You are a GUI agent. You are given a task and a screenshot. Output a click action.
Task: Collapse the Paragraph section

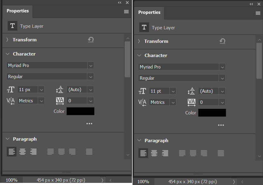[x=7, y=139]
